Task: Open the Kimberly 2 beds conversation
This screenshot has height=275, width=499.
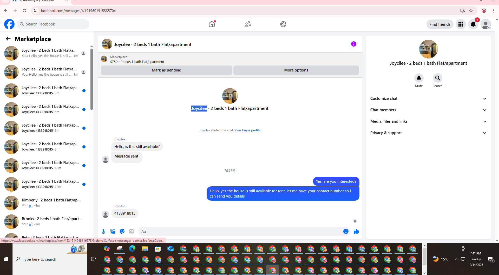Action: click(45, 203)
